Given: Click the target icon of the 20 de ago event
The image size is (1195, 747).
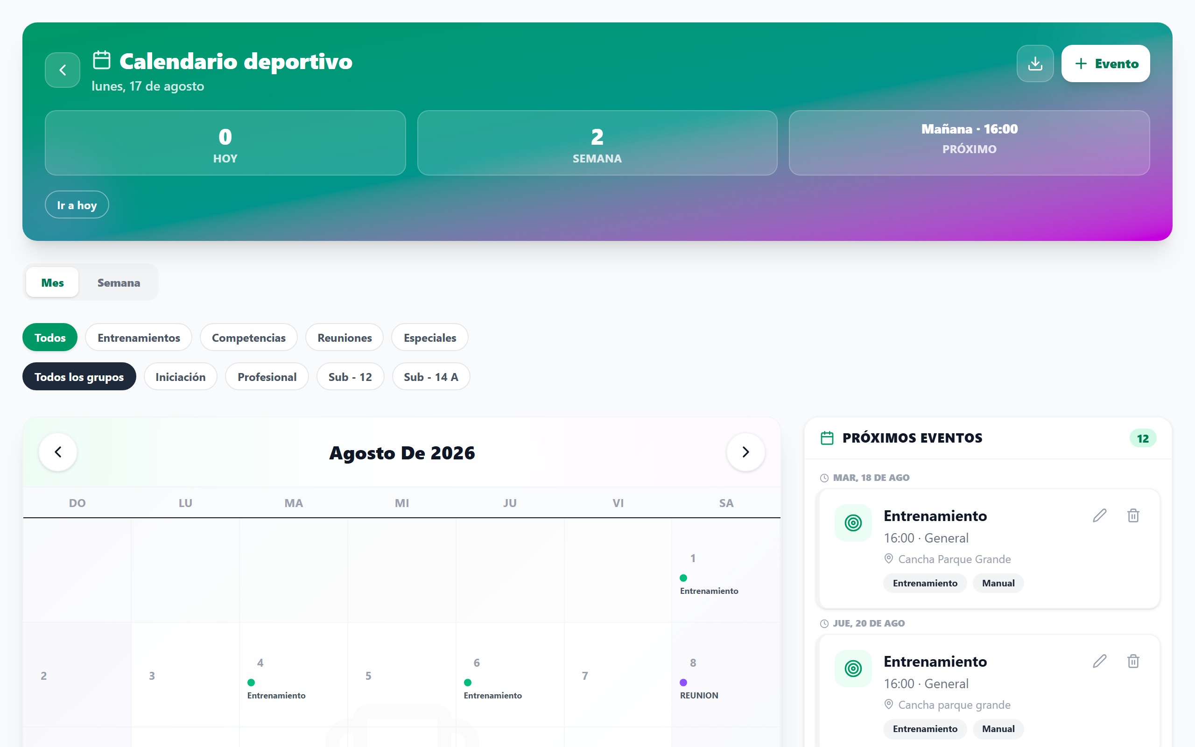Looking at the screenshot, I should (853, 669).
